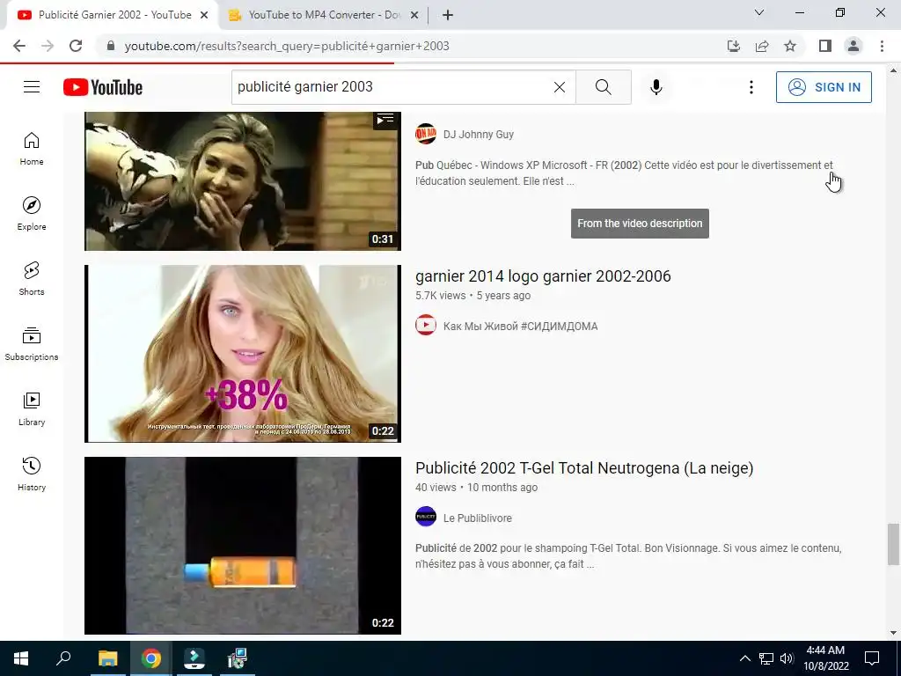Open Home in the YouTube sidebar

[32, 149]
